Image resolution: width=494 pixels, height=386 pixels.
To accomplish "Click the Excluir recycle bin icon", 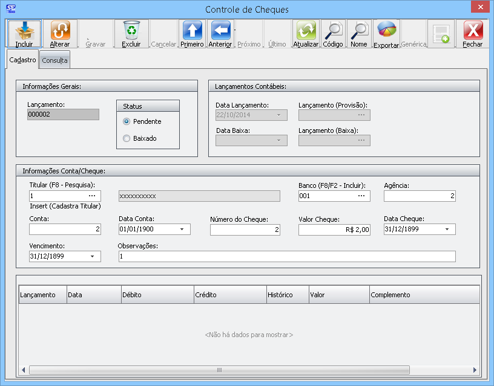I will click(131, 30).
